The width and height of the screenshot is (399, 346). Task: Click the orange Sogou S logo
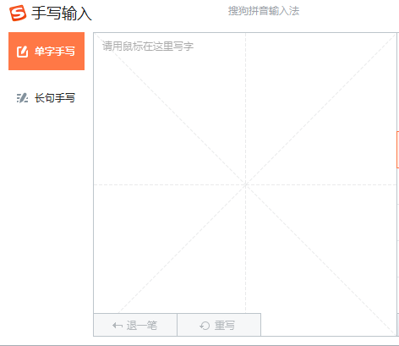point(18,13)
